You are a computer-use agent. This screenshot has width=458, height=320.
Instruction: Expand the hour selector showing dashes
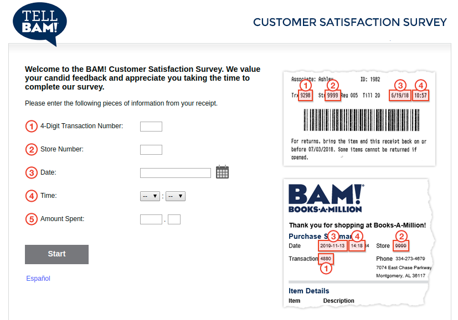tap(150, 195)
